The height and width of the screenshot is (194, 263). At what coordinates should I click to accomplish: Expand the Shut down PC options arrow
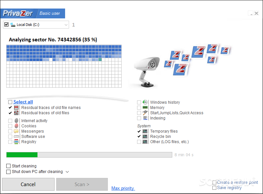click(67, 172)
